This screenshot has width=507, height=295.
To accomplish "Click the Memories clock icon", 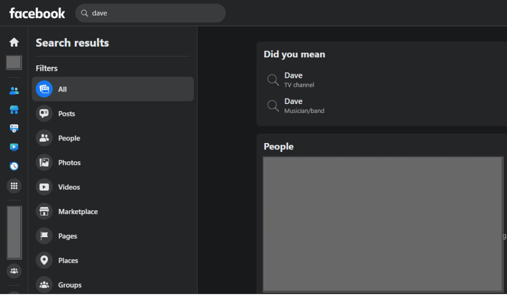I will (x=14, y=166).
